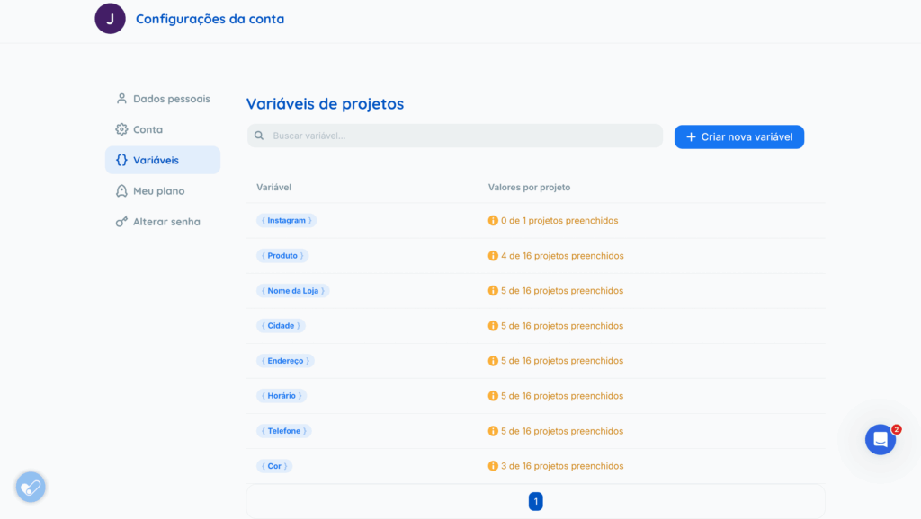Go to Conta settings section

148,129
